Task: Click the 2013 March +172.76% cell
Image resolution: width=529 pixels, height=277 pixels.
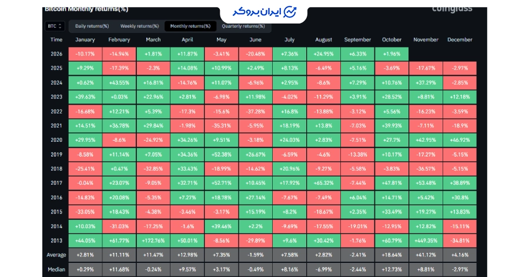Action: pos(153,241)
